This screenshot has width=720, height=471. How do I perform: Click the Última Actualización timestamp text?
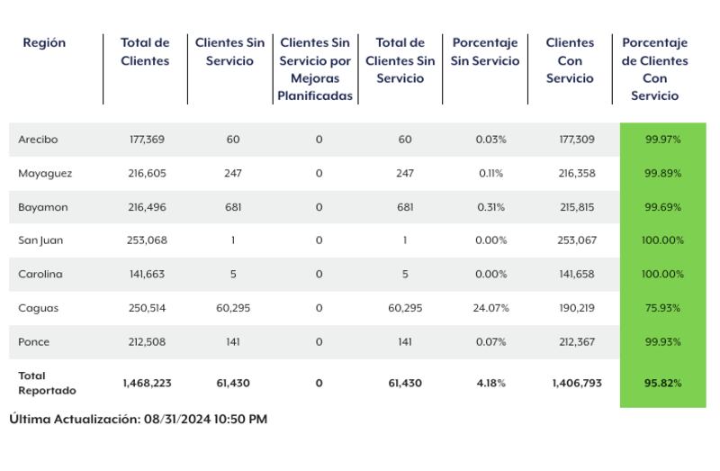[x=139, y=419]
